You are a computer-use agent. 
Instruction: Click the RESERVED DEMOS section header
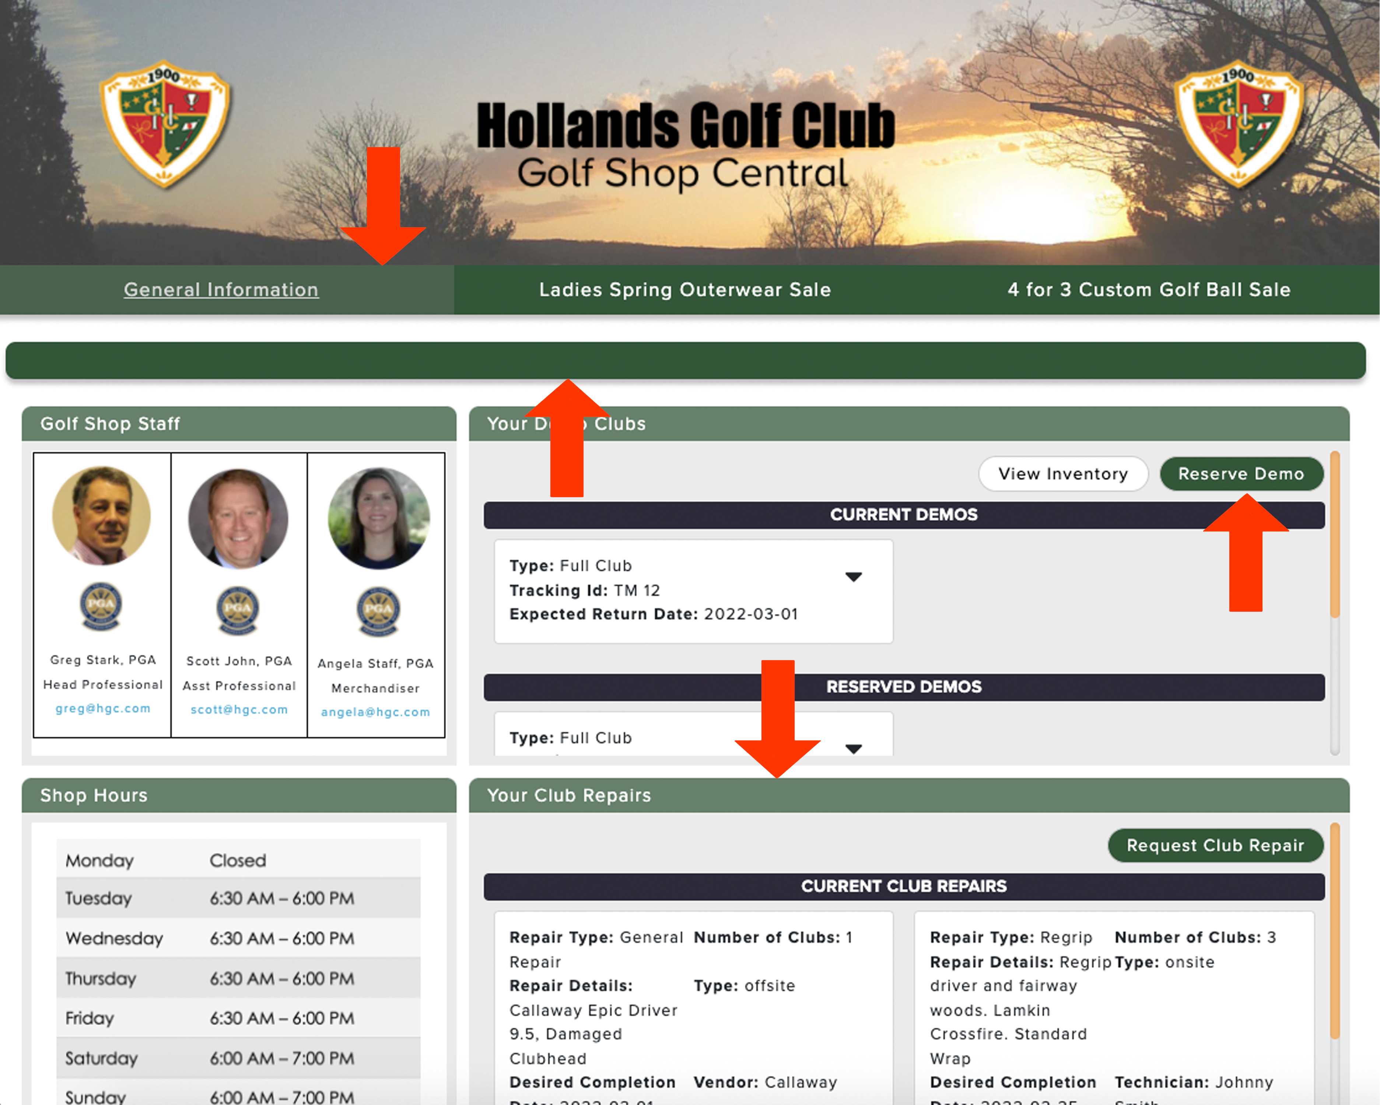click(x=904, y=687)
